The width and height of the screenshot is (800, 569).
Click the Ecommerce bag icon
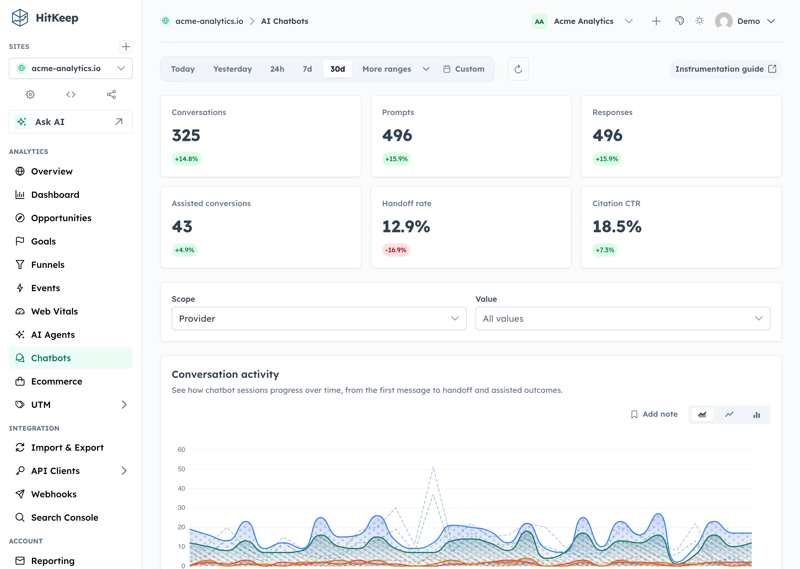(x=20, y=381)
